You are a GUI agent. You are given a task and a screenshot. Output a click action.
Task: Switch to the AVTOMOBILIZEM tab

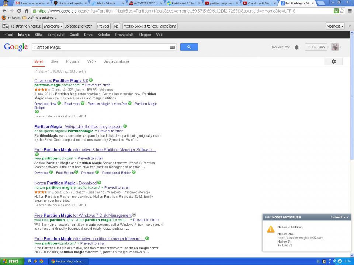pyautogui.click(x=146, y=3)
